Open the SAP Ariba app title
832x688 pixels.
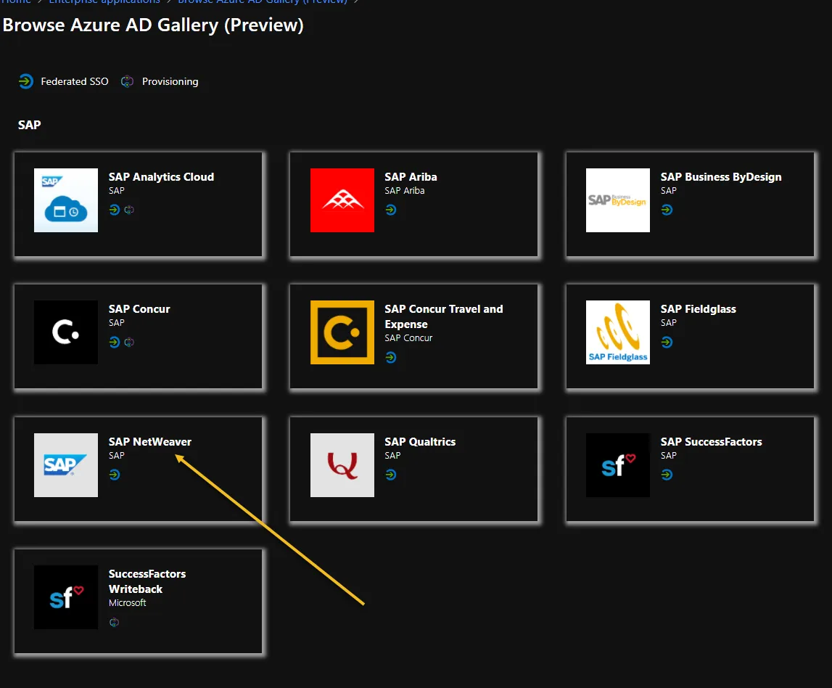tap(411, 177)
